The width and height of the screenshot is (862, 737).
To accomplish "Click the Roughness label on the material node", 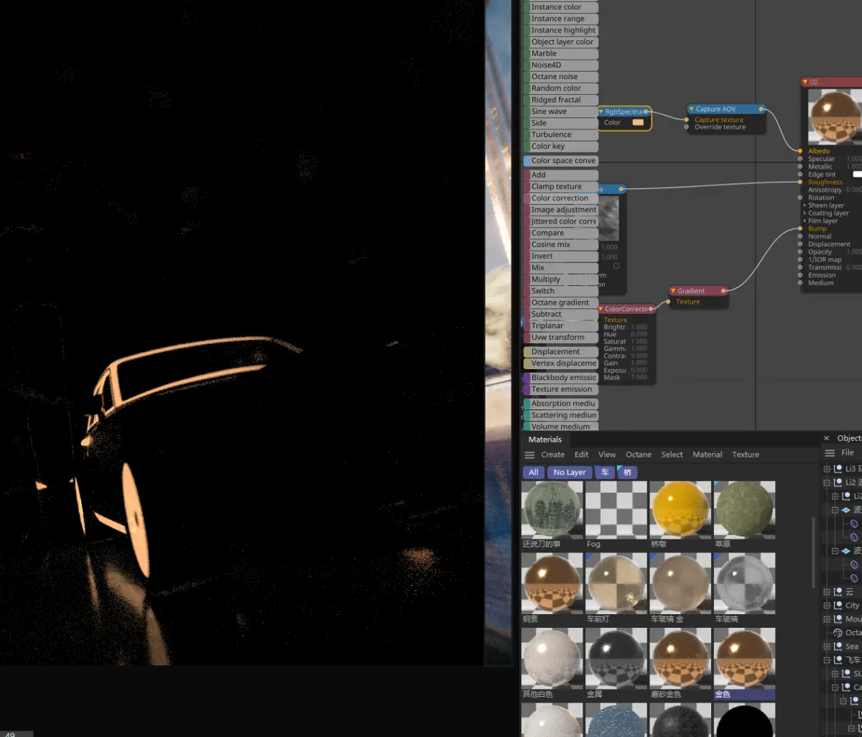I will [x=825, y=182].
